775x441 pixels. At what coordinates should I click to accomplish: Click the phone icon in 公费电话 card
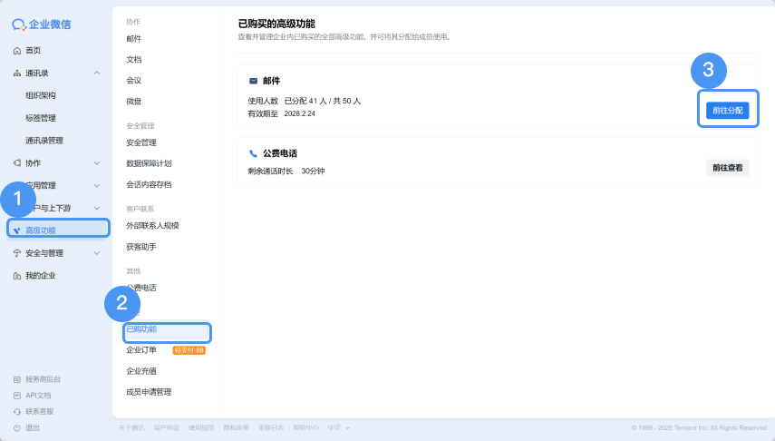point(253,153)
